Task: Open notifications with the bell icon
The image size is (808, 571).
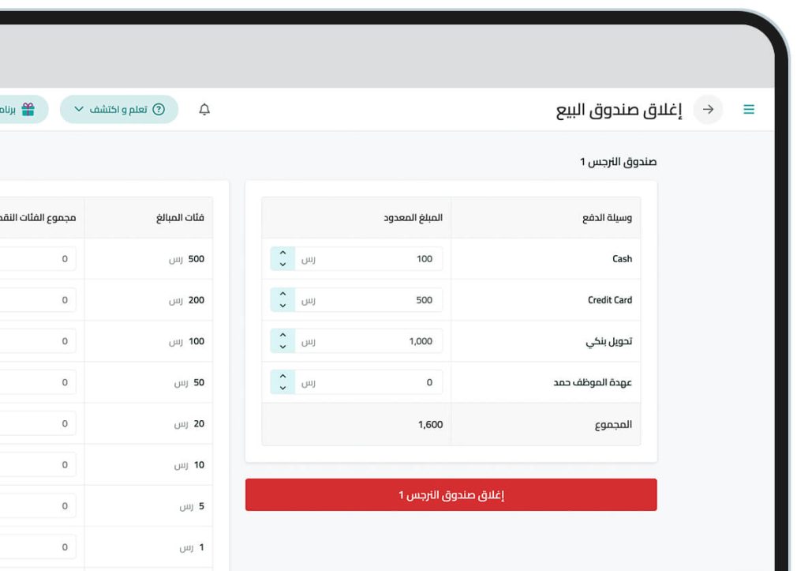Action: [204, 109]
